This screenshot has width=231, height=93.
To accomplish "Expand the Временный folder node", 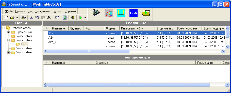I will (8, 32).
